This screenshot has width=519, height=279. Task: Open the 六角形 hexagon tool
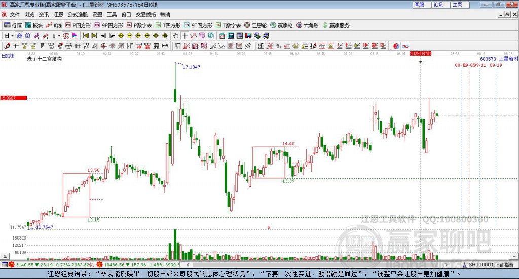(x=307, y=25)
